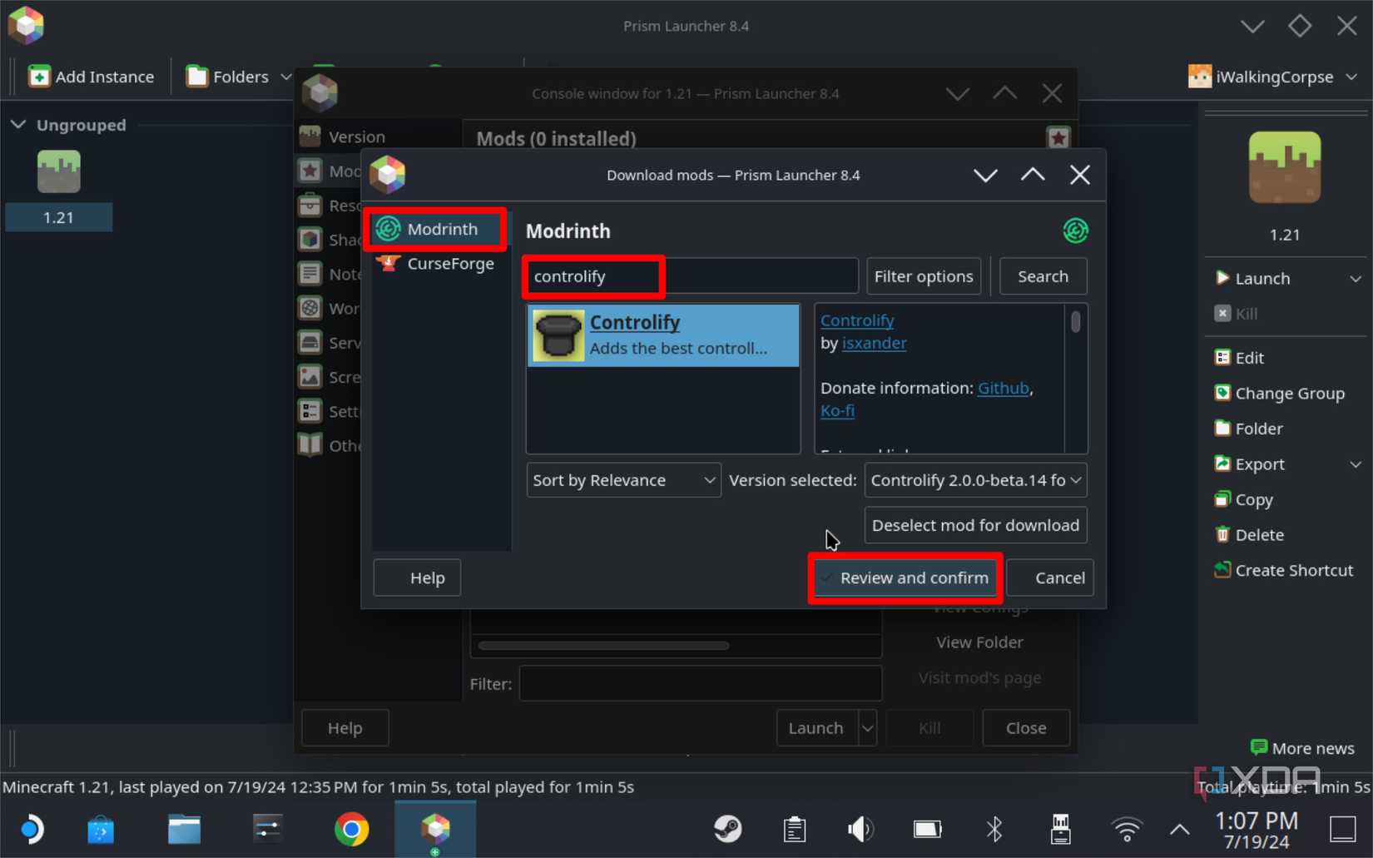Click View Folder in console window
Image resolution: width=1373 pixels, height=858 pixels.
click(x=979, y=642)
